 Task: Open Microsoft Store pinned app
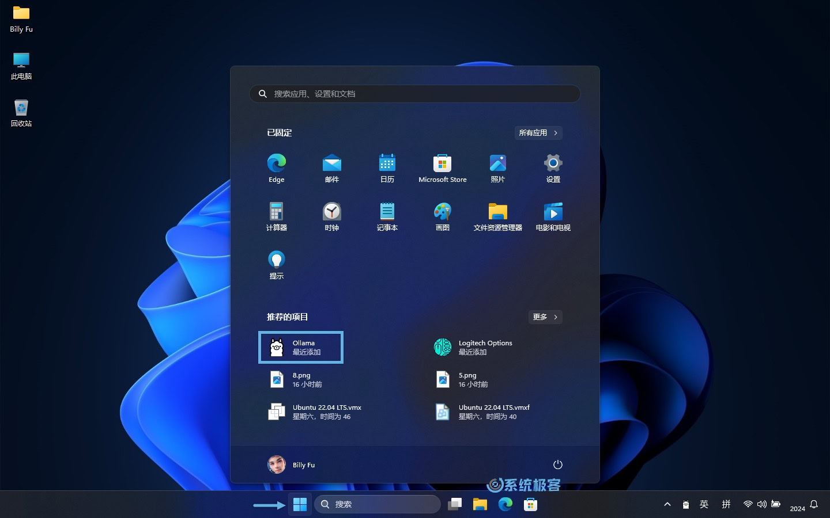point(443,168)
